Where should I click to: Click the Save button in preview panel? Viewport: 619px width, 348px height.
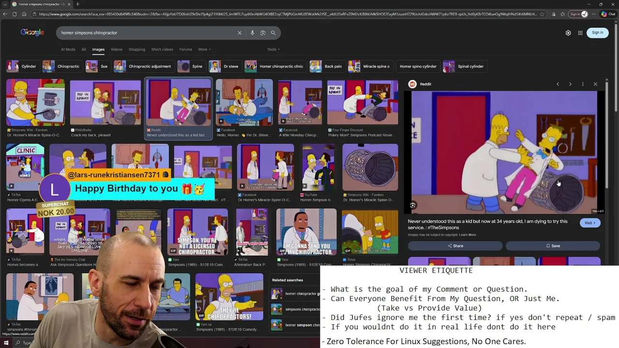[553, 246]
